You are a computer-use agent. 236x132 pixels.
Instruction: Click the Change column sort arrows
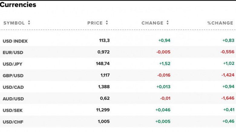click(x=168, y=23)
